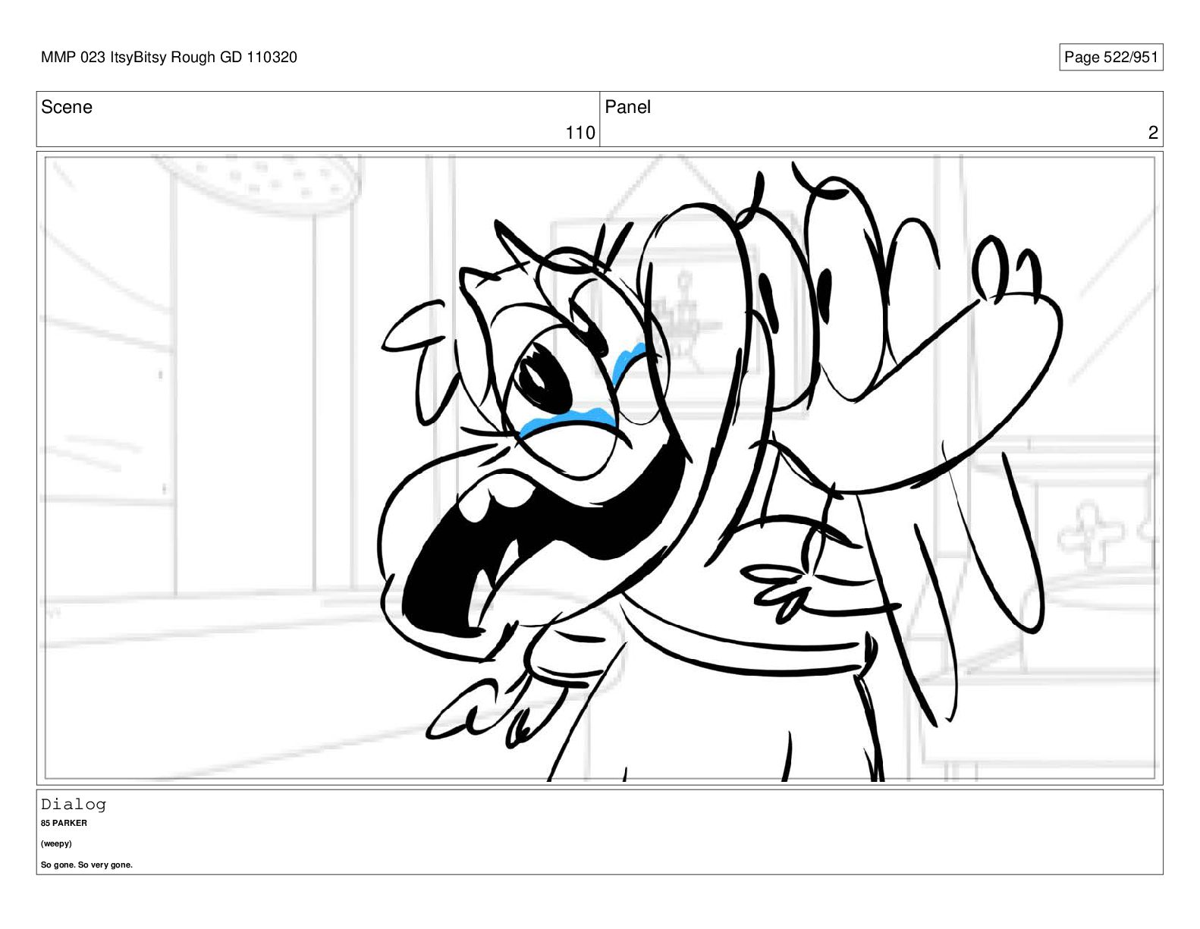Click the dialog line '85 PARKER'

64,823
